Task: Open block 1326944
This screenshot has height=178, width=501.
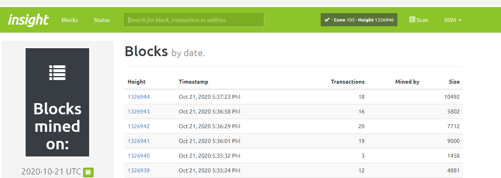Action: point(139,97)
